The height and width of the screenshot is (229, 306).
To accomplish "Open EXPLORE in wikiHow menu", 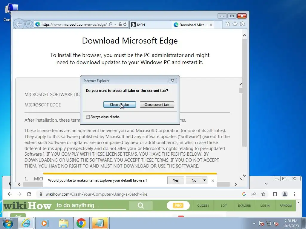I will point(244,206).
